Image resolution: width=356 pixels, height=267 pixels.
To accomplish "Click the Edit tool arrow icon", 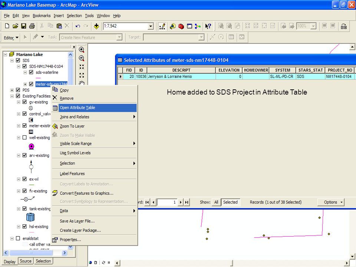I will (x=25, y=37).
